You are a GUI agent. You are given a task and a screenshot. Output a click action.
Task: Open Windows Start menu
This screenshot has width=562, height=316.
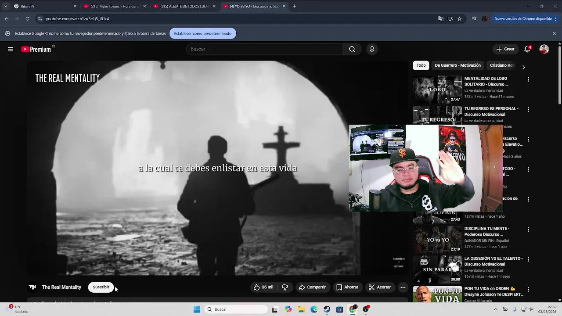pyautogui.click(x=197, y=309)
